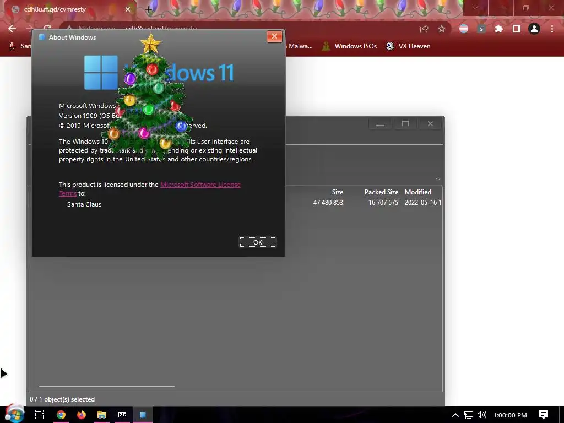Sort 7-Zip list by Modified column
Screen dimensions: 564x423
[x=418, y=192]
